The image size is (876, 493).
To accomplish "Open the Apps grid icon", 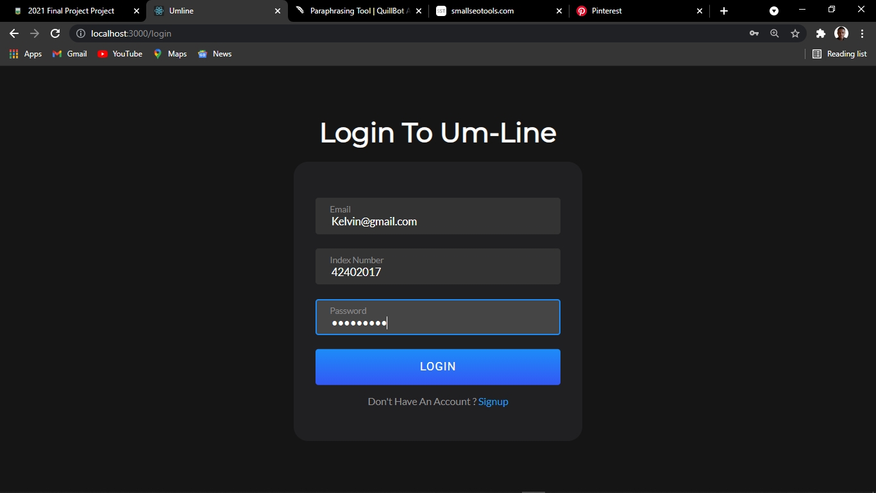I will 13,54.
